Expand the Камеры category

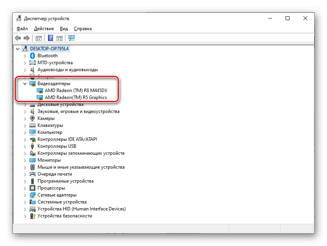coord(25,119)
